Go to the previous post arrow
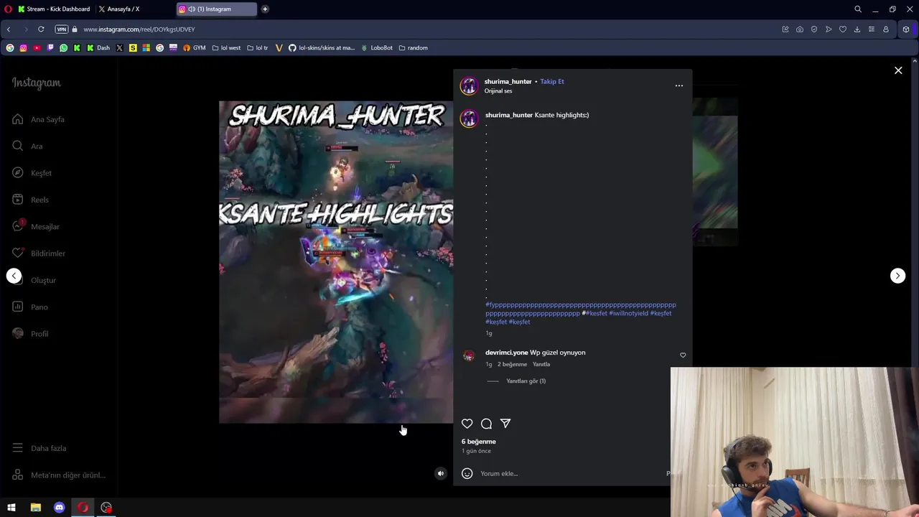This screenshot has width=919, height=517. click(x=14, y=276)
